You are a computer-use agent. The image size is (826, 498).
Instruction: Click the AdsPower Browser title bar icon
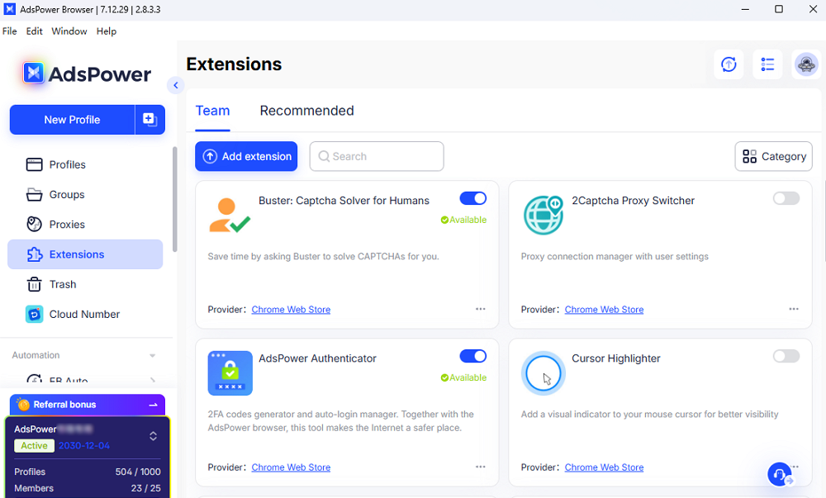pyautogui.click(x=9, y=9)
